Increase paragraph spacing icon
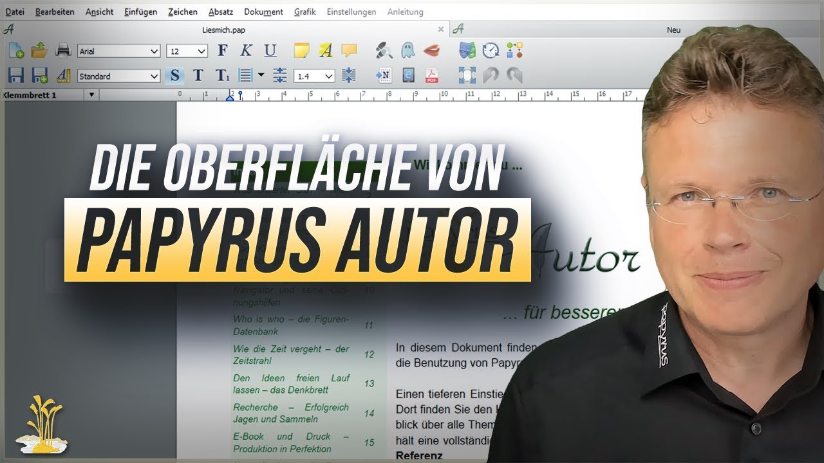The width and height of the screenshot is (824, 463). 279,75
